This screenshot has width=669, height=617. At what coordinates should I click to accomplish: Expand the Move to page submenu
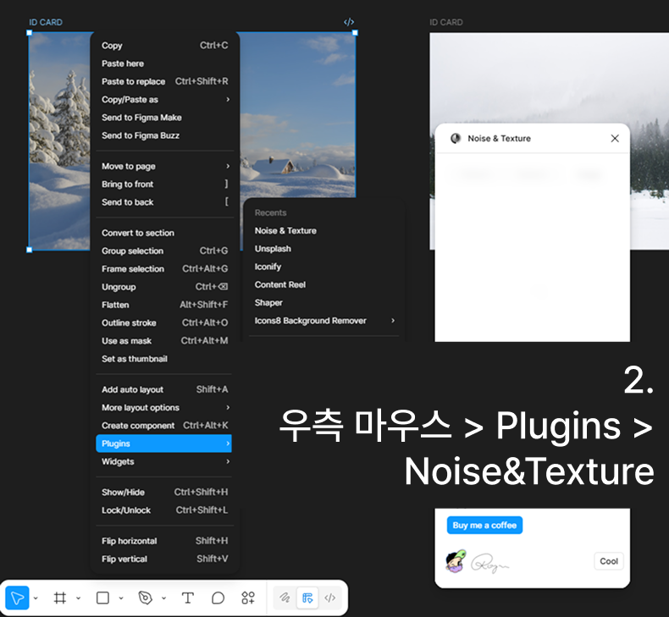(164, 166)
